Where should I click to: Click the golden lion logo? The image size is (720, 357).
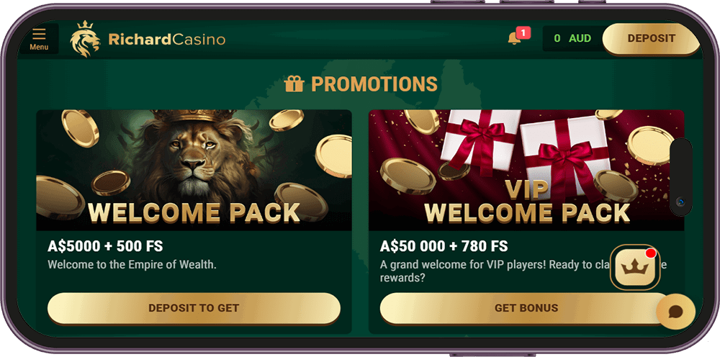[85, 39]
